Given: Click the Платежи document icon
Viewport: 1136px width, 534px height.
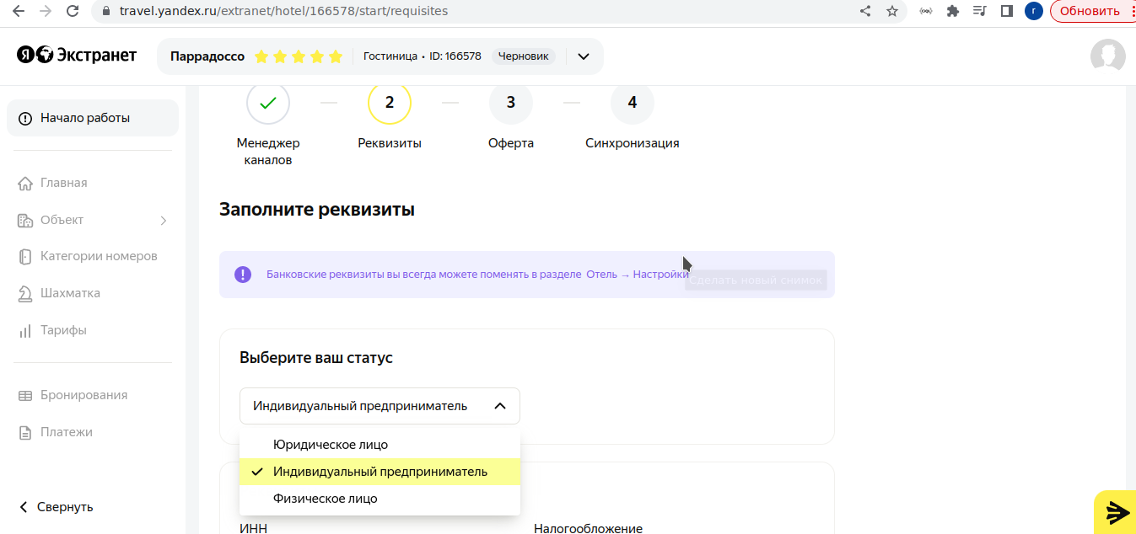Looking at the screenshot, I should tap(25, 432).
